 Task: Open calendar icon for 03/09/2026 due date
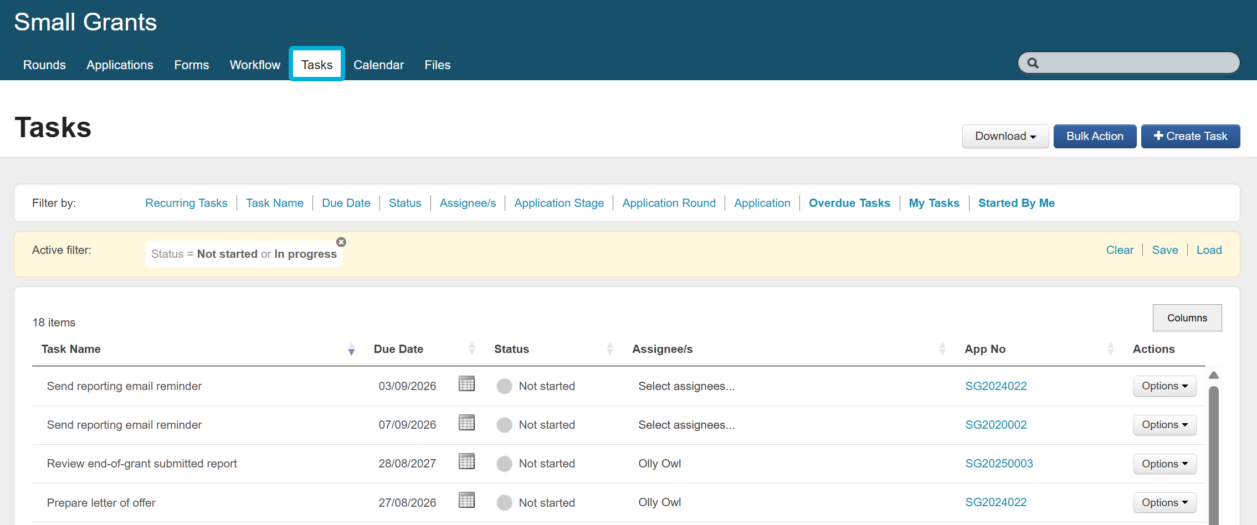tap(466, 383)
